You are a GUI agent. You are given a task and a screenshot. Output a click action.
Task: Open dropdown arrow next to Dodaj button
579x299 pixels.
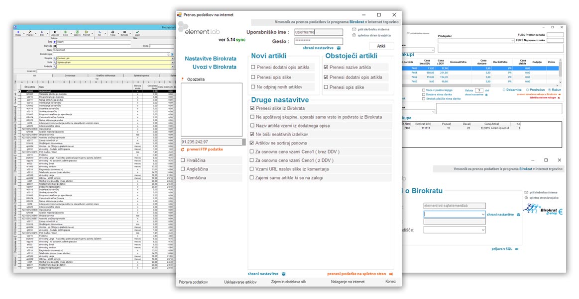(23, 33)
